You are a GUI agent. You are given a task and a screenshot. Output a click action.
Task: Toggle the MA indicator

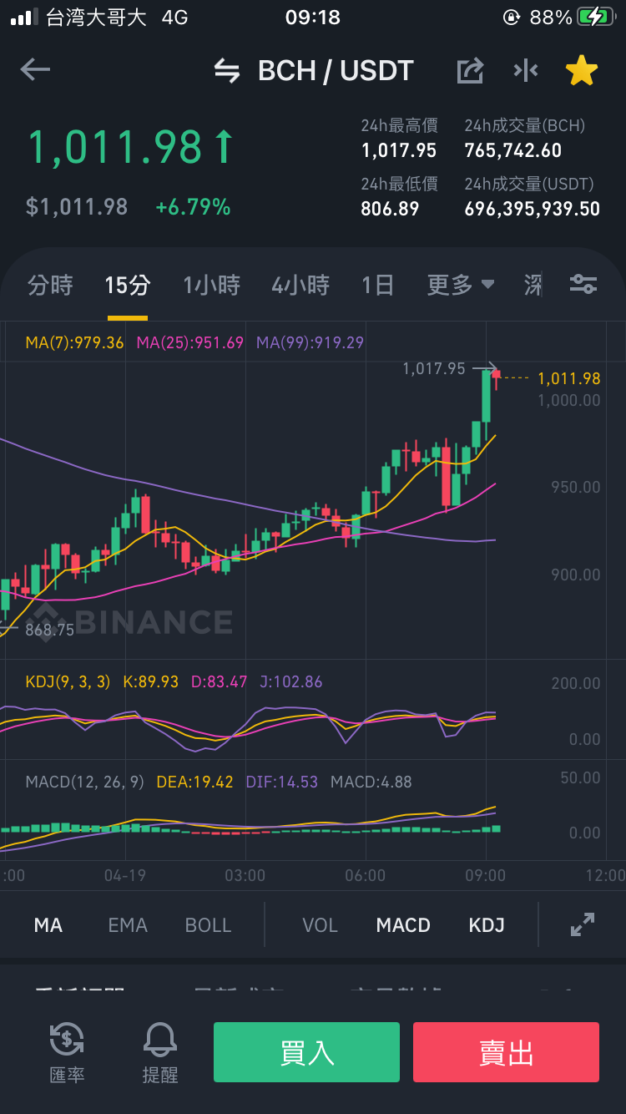[x=48, y=925]
